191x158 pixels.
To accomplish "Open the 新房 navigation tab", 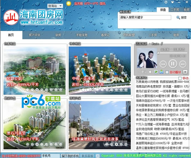I will tap(58, 35).
